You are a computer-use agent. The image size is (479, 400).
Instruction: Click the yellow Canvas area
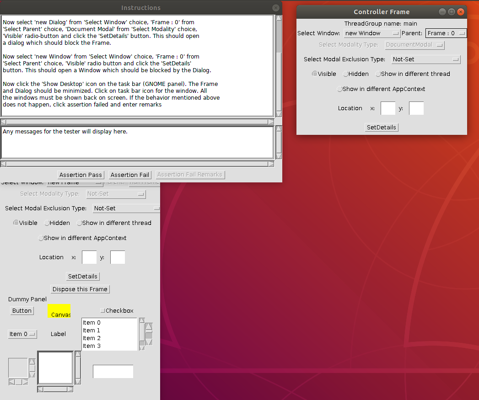[59, 311]
